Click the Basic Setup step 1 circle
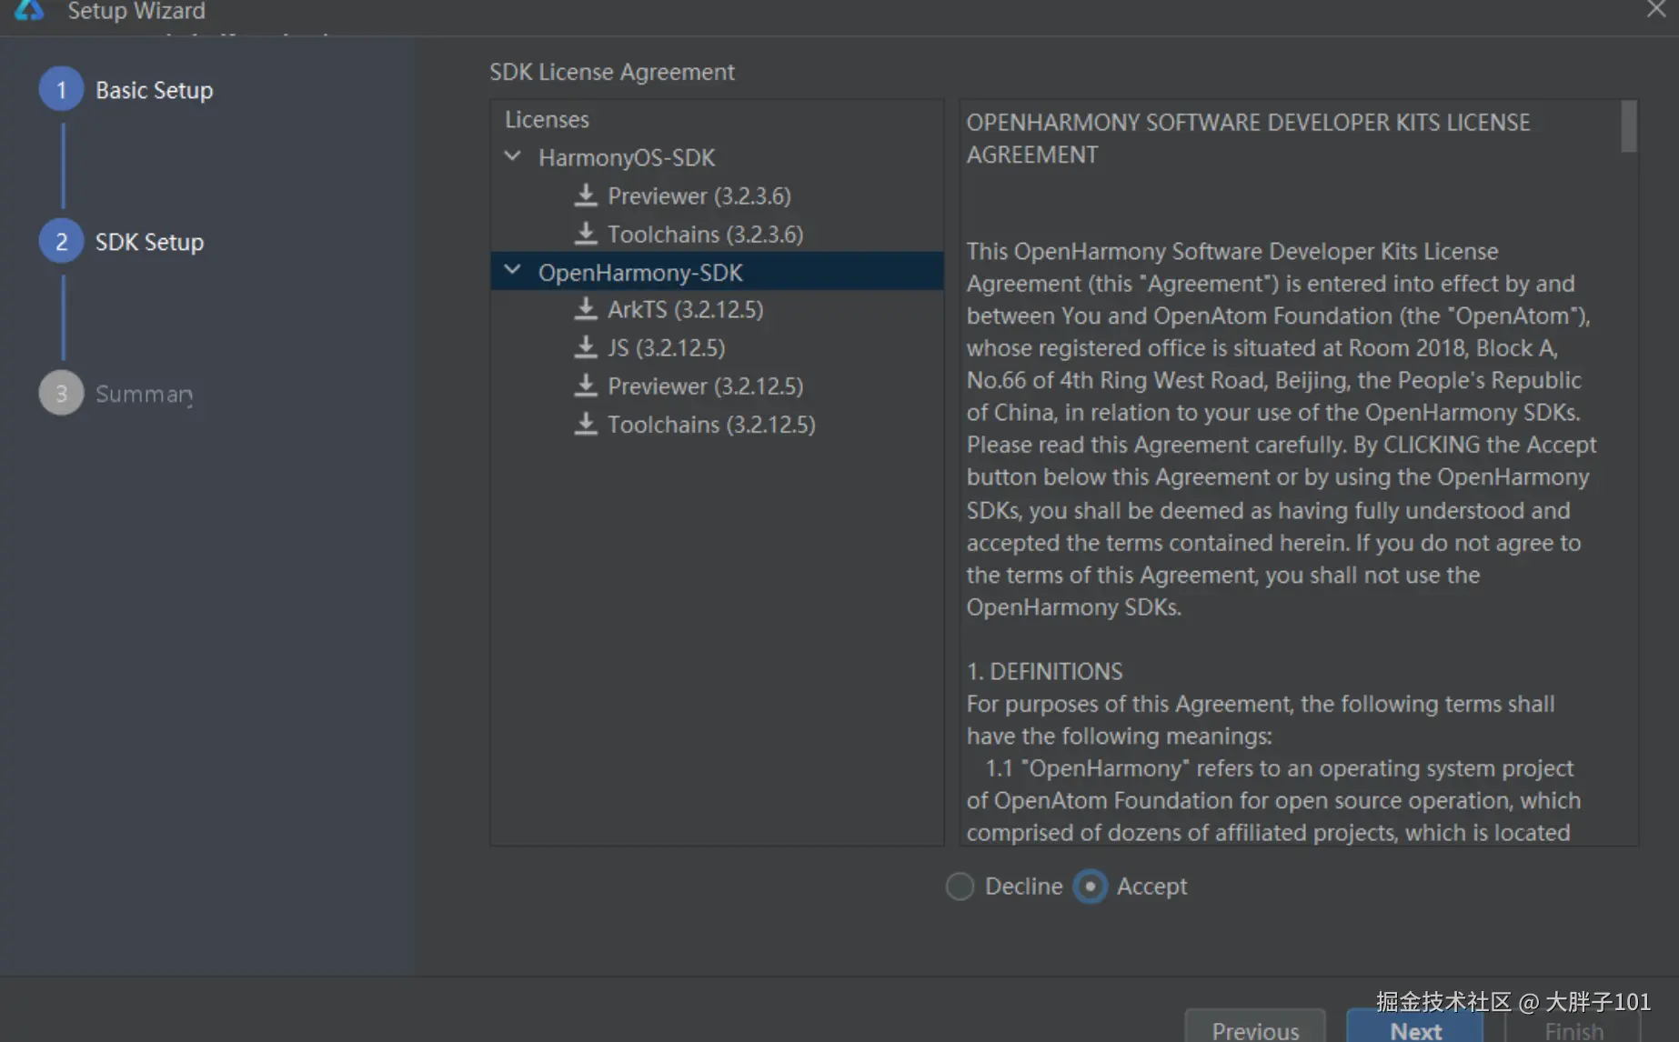This screenshot has width=1679, height=1042. point(61,90)
